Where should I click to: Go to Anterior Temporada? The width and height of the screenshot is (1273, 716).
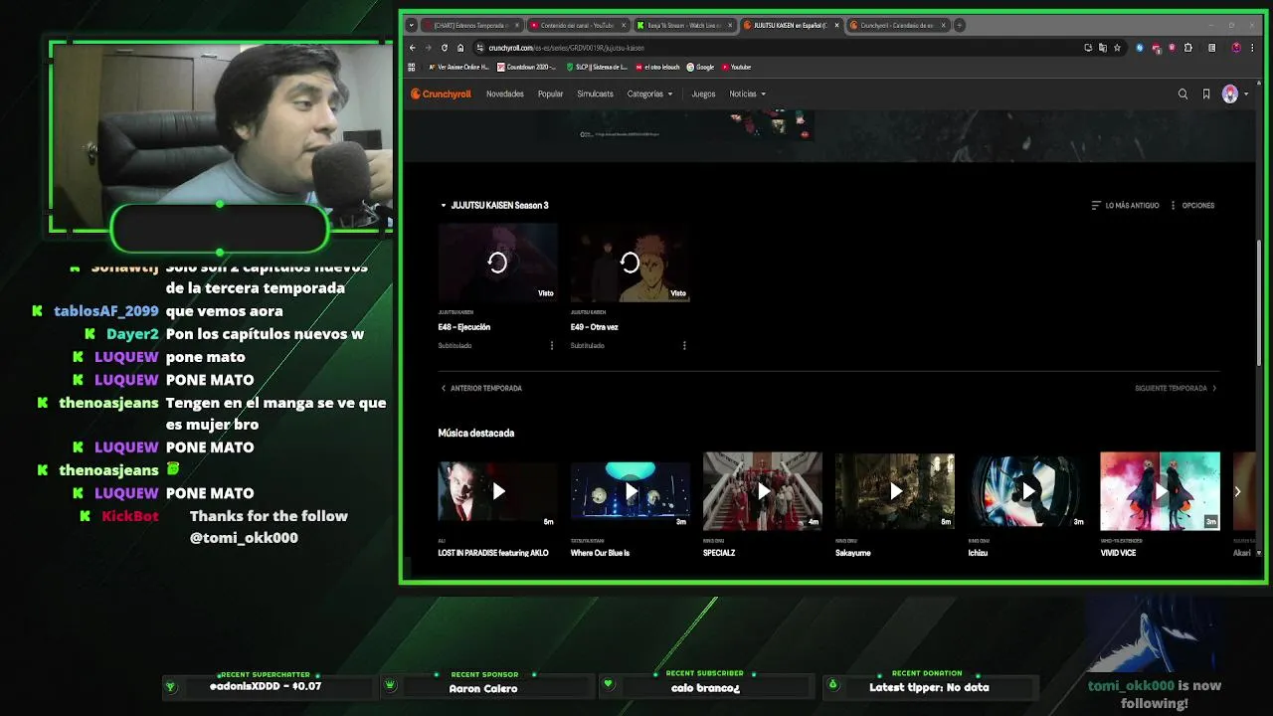(480, 388)
